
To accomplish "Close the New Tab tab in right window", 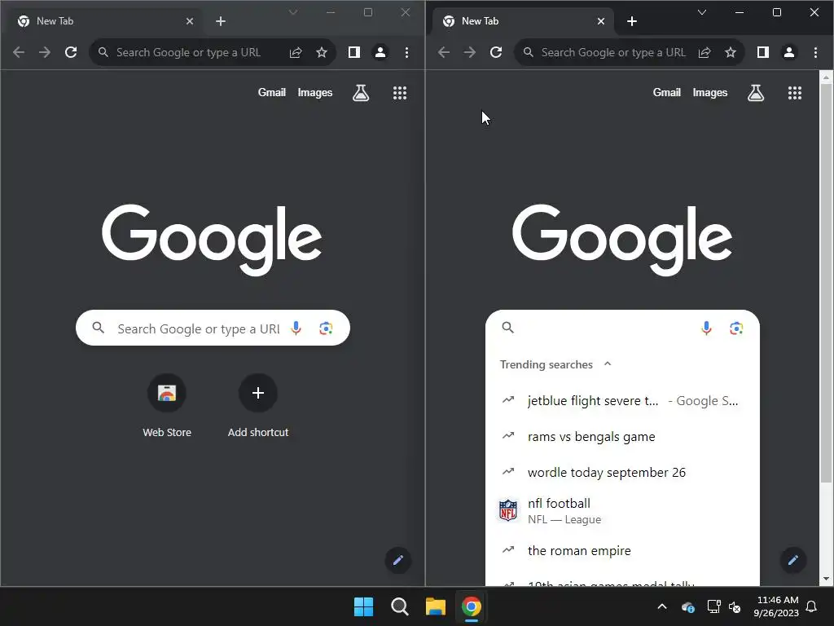I will pos(601,21).
